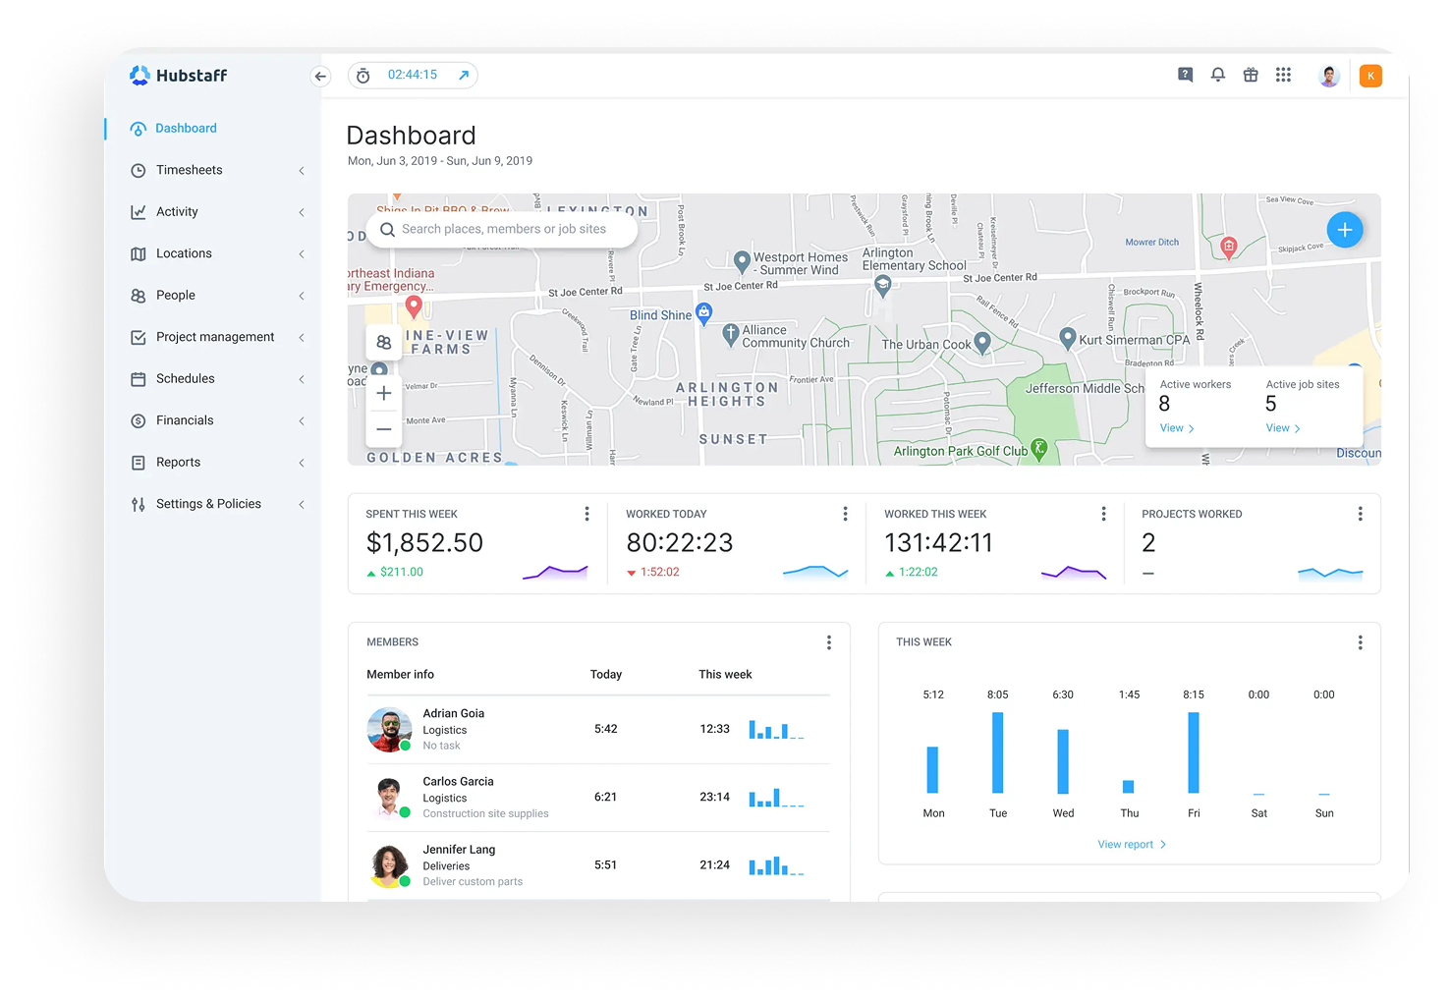The width and height of the screenshot is (1451, 999).
Task: Click the blue plus button on map
Action: (x=1344, y=230)
